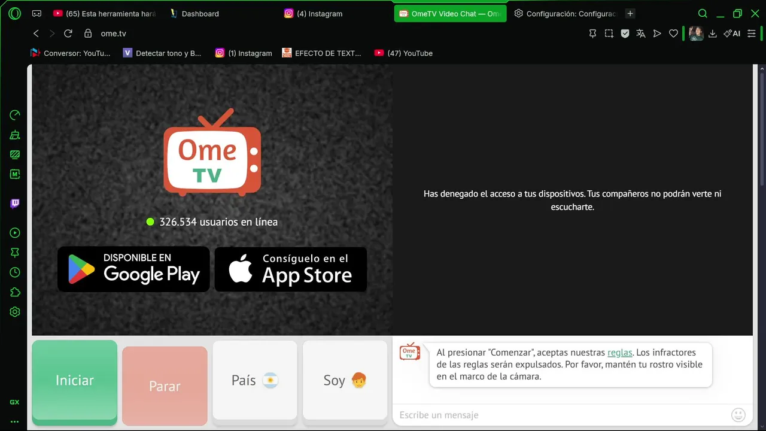Select the OmeTV Video Chat tab
This screenshot has height=431, width=766.
pos(450,13)
